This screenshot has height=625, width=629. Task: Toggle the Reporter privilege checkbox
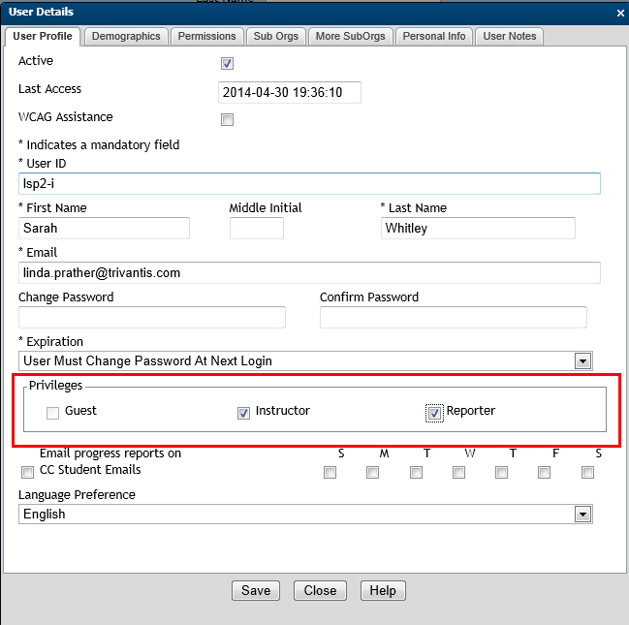434,413
